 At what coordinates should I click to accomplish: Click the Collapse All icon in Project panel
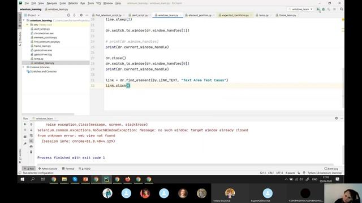click(x=74, y=15)
